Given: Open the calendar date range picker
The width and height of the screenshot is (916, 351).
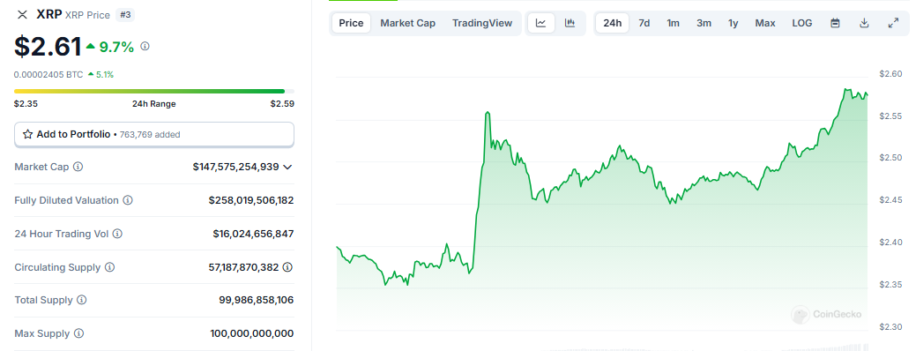Looking at the screenshot, I should click(836, 23).
